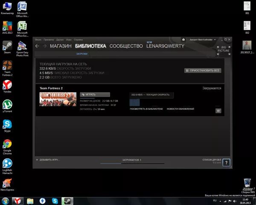Click the Загружается status text
Image resolution: width=256 pixels, height=205 pixels.
[x=212, y=88]
